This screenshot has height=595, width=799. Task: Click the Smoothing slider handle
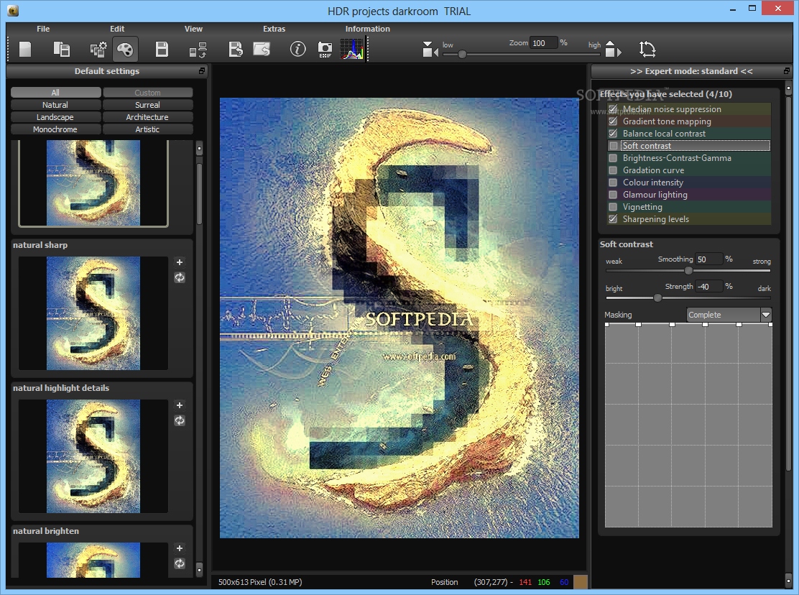(x=688, y=270)
